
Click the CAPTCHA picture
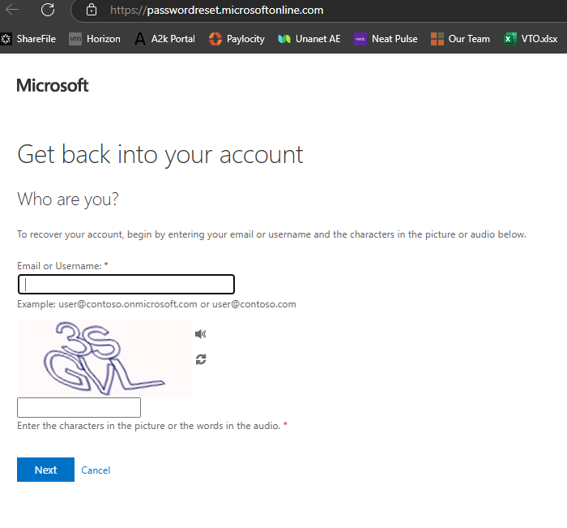[104, 358]
